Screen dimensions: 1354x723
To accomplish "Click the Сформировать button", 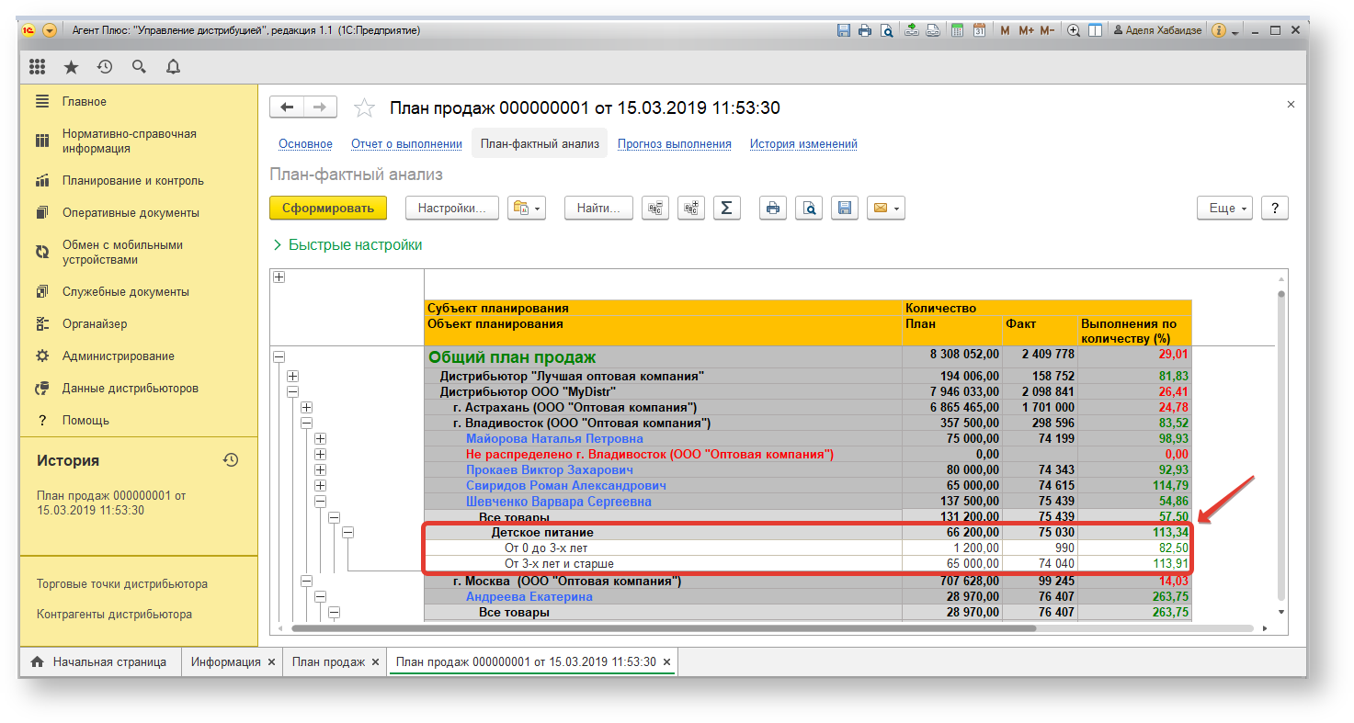I will coord(328,209).
